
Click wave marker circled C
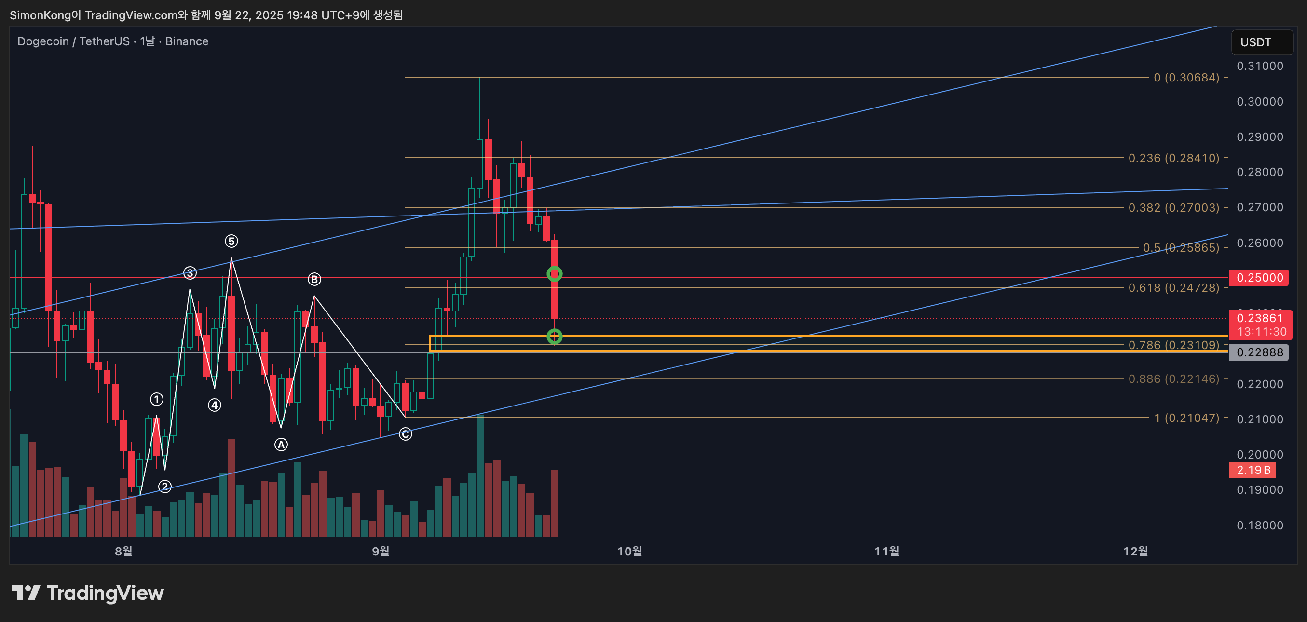point(406,434)
